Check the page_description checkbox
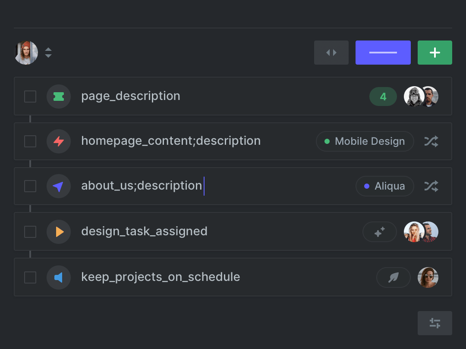Image resolution: width=466 pixels, height=349 pixels. (x=30, y=96)
